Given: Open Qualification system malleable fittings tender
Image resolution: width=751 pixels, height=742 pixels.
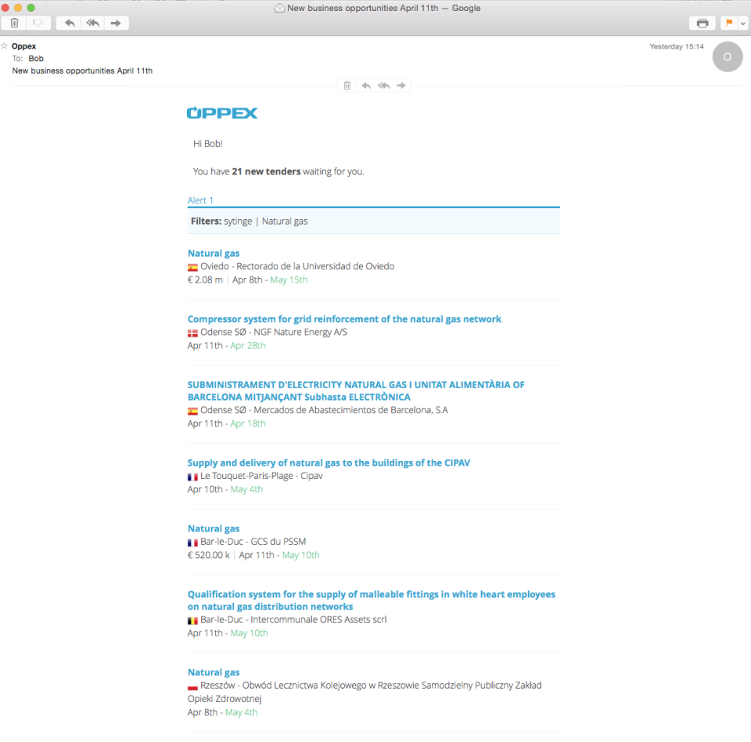Looking at the screenshot, I should pyautogui.click(x=371, y=600).
